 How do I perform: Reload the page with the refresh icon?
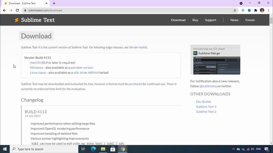17,10
